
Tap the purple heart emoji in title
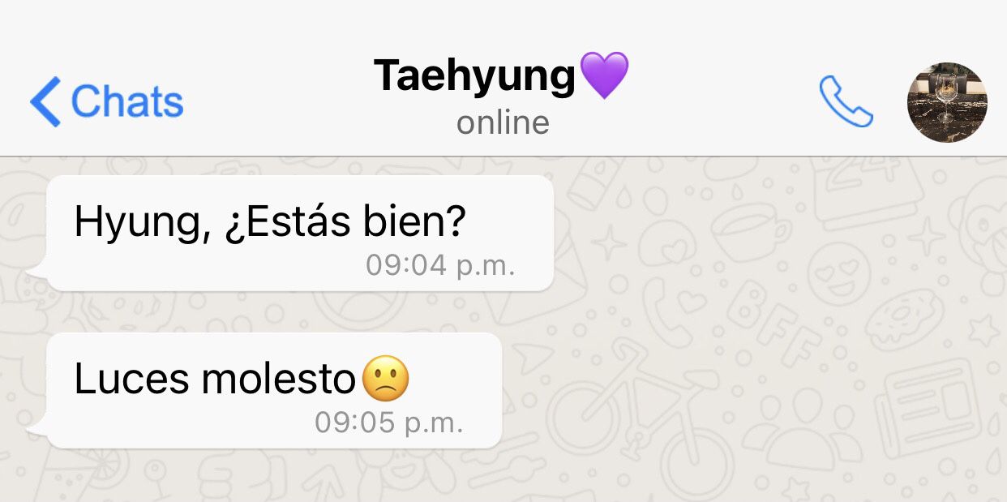pos(603,75)
